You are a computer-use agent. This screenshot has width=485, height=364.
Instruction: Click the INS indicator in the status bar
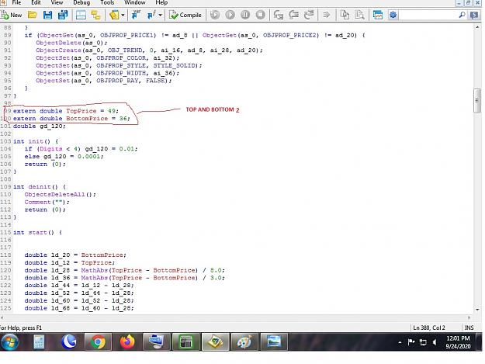click(469, 328)
